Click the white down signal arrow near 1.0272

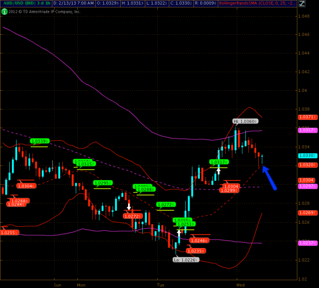tap(129, 207)
